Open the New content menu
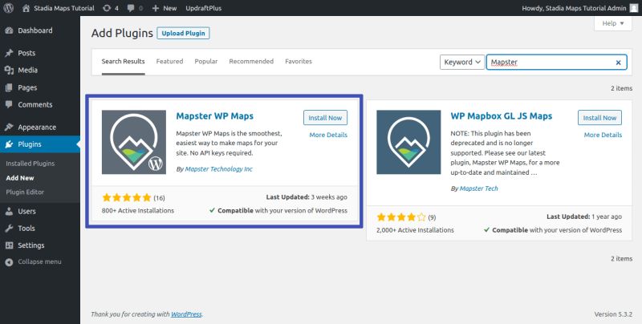The width and height of the screenshot is (642, 324). 165,8
